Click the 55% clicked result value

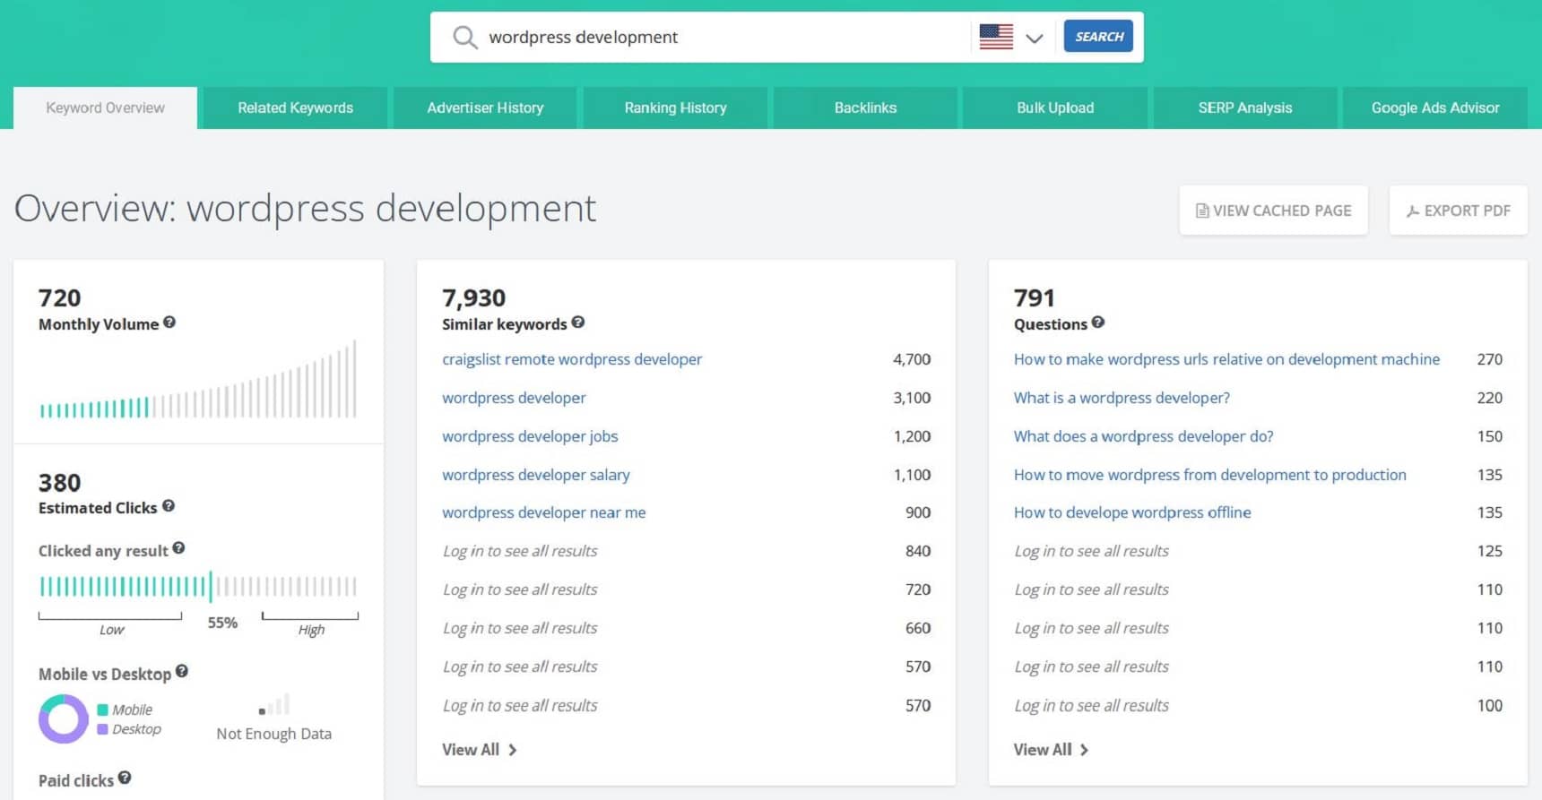point(222,623)
